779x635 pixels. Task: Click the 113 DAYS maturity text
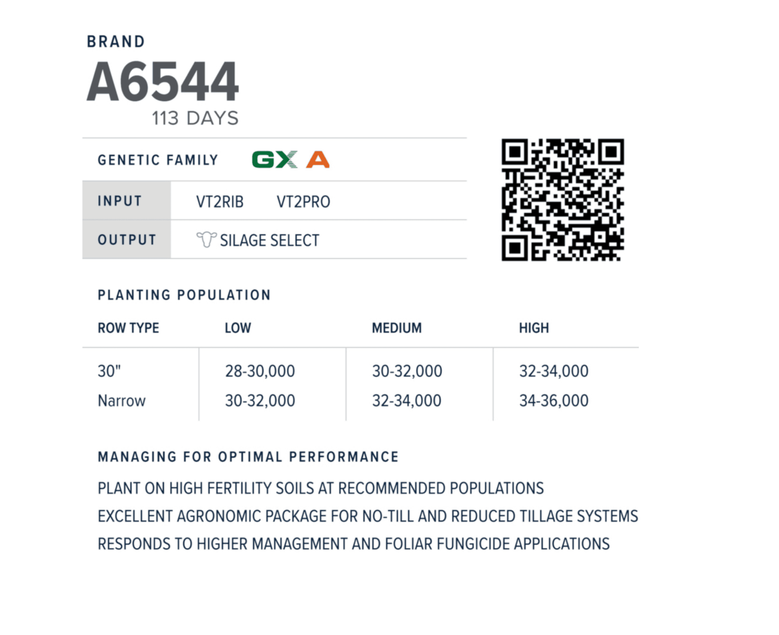coord(195,118)
